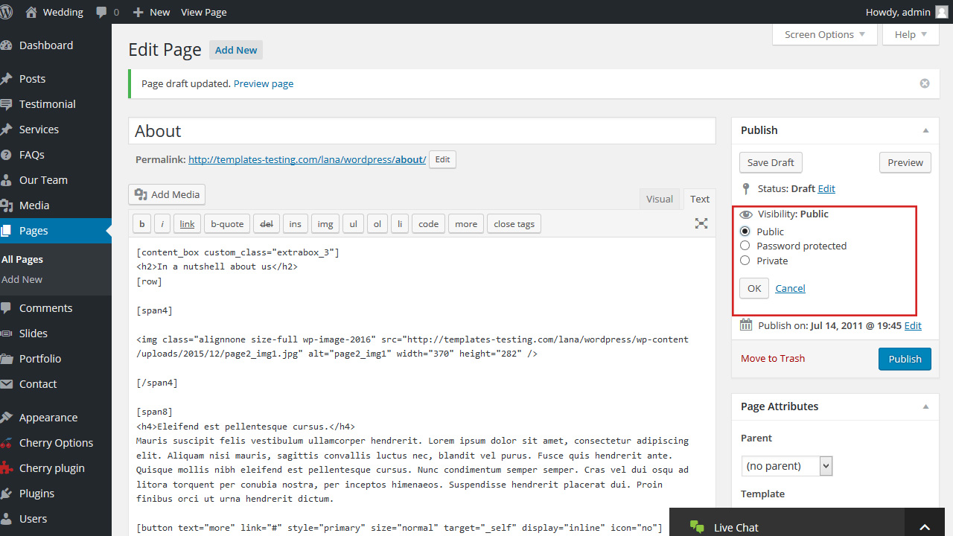Click the Users sidebar icon
Image resolution: width=953 pixels, height=536 pixels.
(7, 519)
